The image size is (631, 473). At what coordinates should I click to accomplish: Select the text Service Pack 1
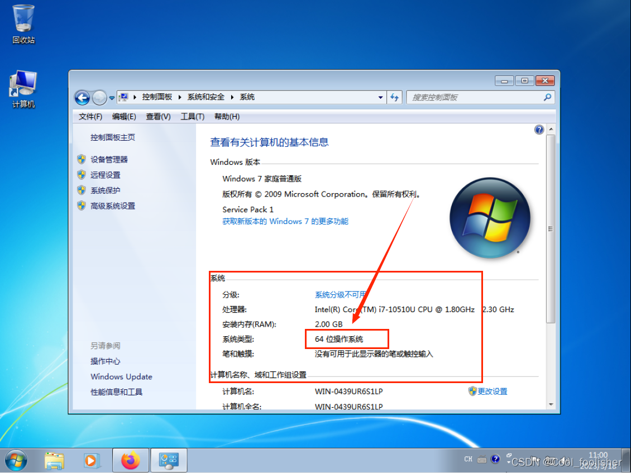[x=248, y=209]
